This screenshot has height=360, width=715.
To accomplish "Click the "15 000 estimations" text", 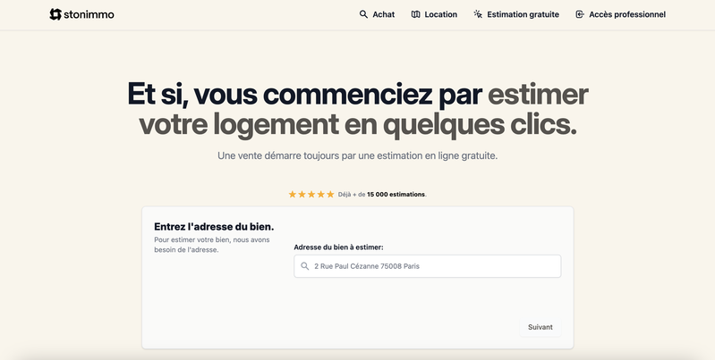I will [x=396, y=195].
